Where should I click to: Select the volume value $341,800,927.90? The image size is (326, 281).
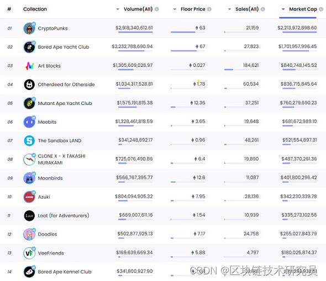[x=135, y=271]
